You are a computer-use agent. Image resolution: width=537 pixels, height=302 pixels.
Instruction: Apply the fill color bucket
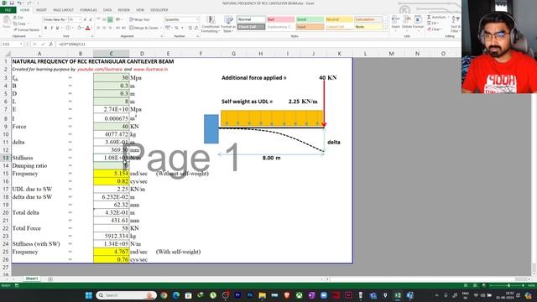(79, 28)
